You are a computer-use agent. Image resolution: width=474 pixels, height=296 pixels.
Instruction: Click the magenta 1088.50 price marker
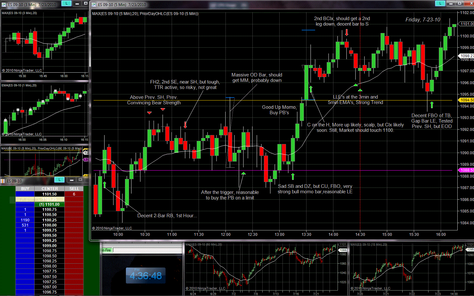[x=467, y=170]
